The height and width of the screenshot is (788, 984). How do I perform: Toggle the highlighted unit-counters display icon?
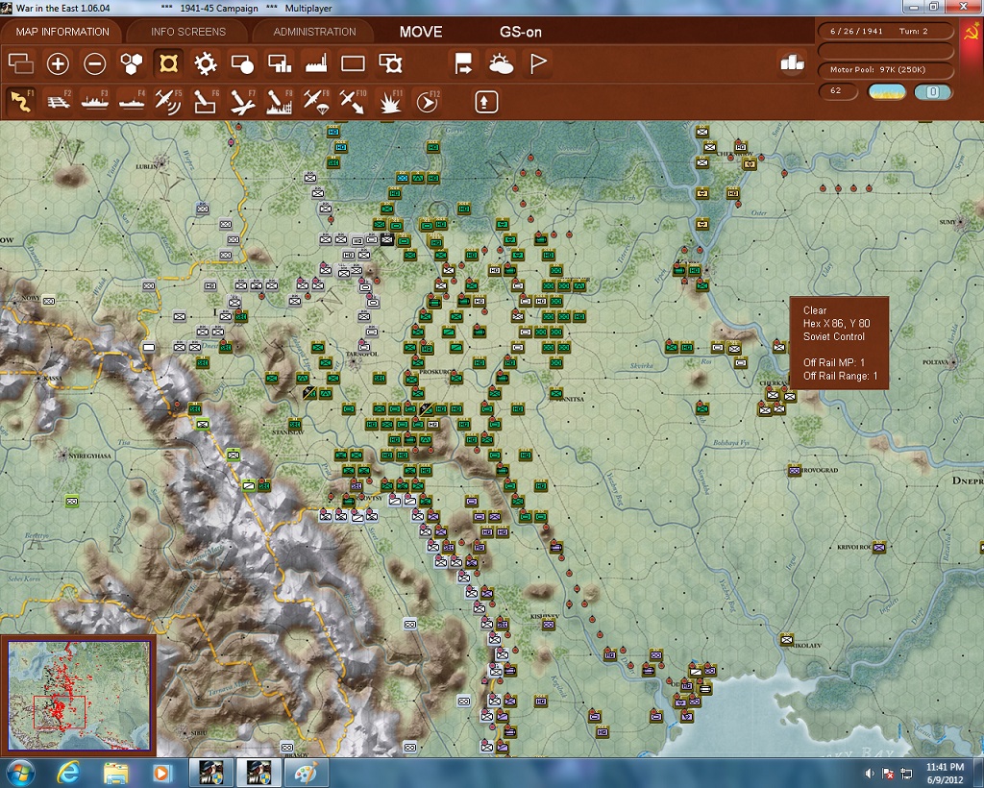(168, 63)
